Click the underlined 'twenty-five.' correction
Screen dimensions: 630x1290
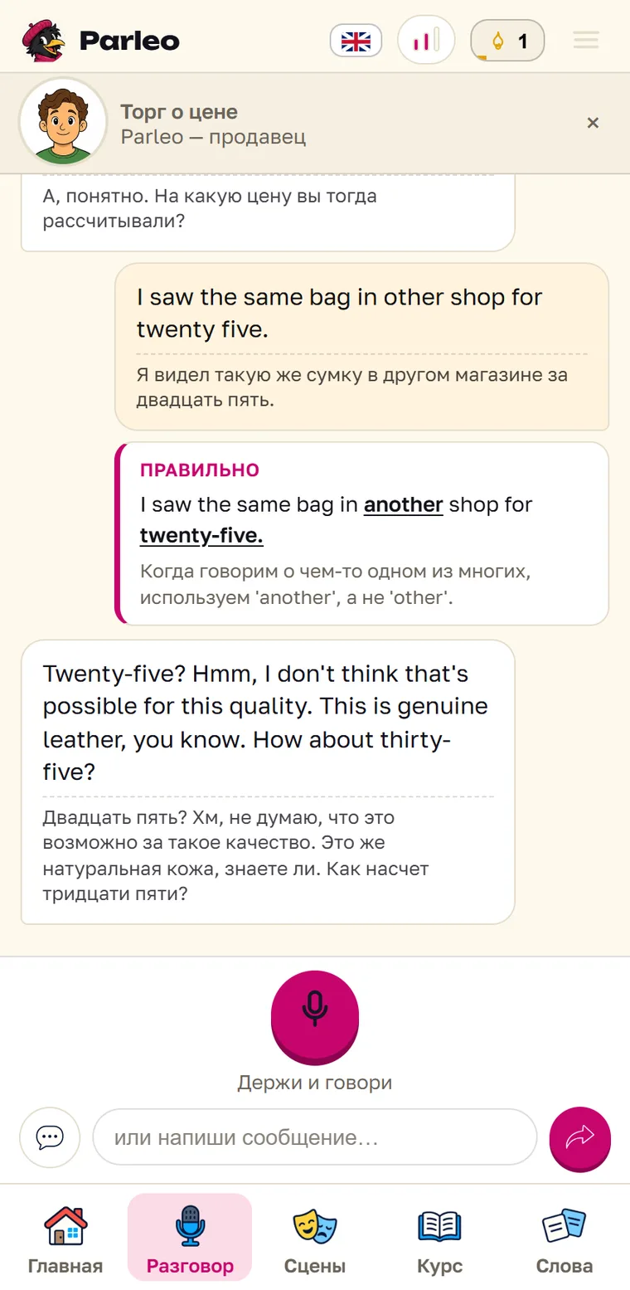click(201, 536)
